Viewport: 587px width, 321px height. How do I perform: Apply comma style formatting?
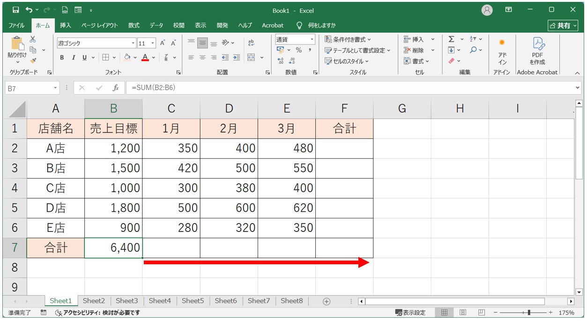click(x=310, y=50)
